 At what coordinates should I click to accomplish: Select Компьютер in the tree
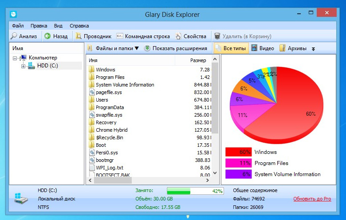tap(43, 58)
